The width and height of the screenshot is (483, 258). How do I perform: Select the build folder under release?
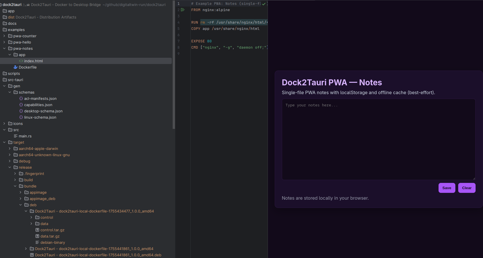pos(28,180)
